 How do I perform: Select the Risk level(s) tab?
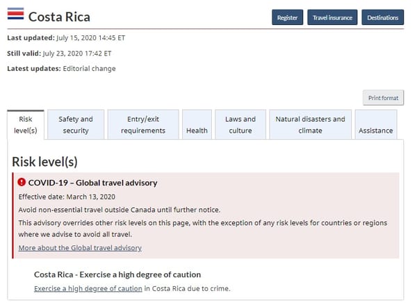pyautogui.click(x=26, y=125)
